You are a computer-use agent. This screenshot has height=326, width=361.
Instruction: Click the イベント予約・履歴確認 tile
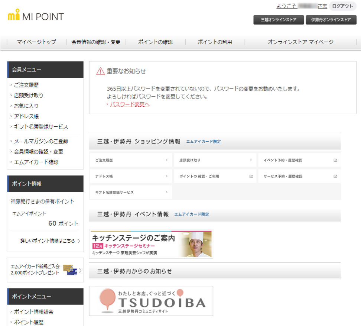(x=299, y=160)
